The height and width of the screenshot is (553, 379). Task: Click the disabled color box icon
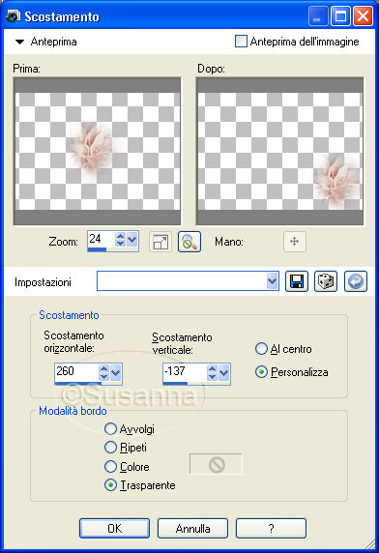(x=217, y=464)
